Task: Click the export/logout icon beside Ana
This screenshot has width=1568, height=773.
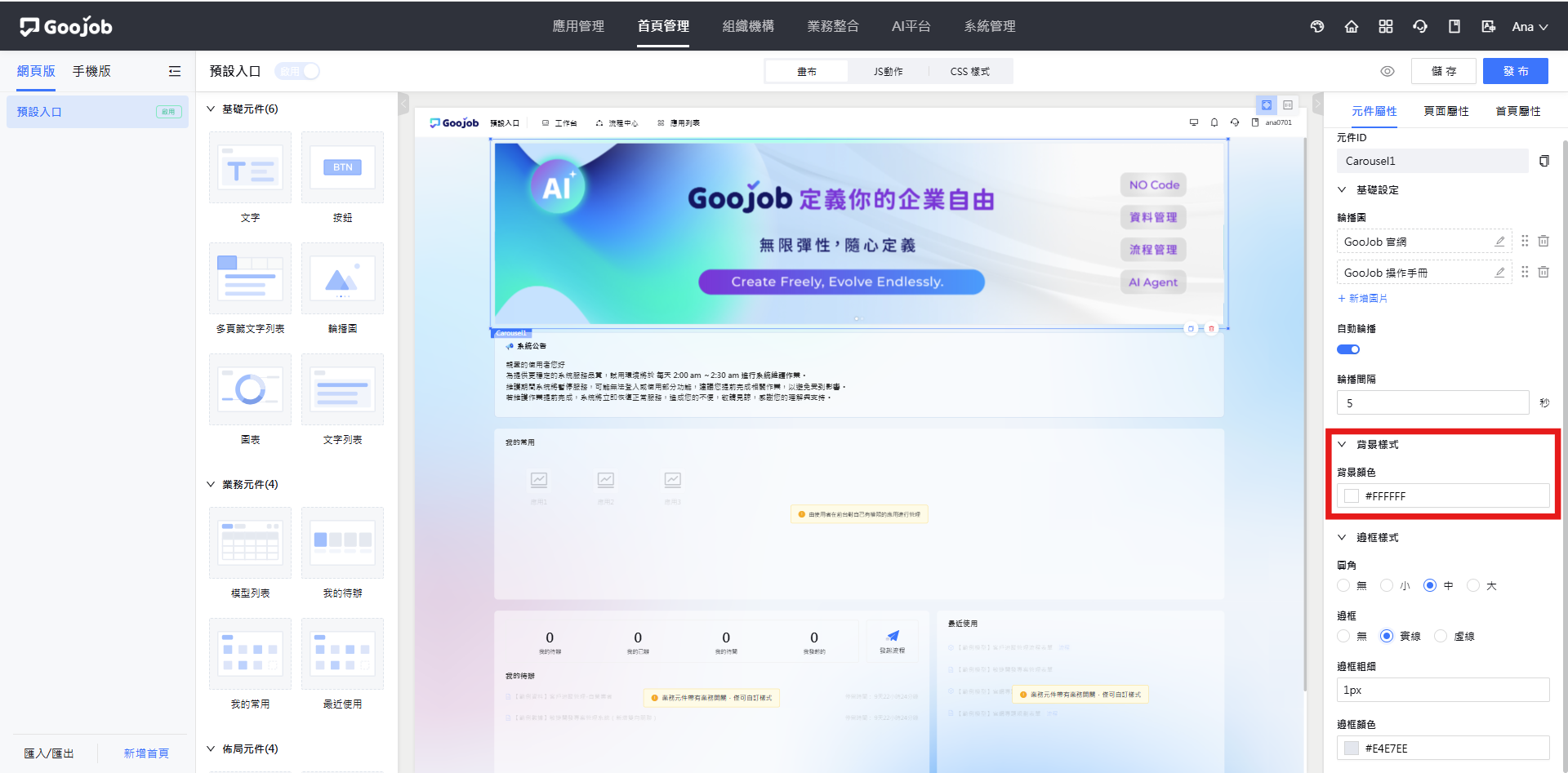Action: coord(1489,26)
